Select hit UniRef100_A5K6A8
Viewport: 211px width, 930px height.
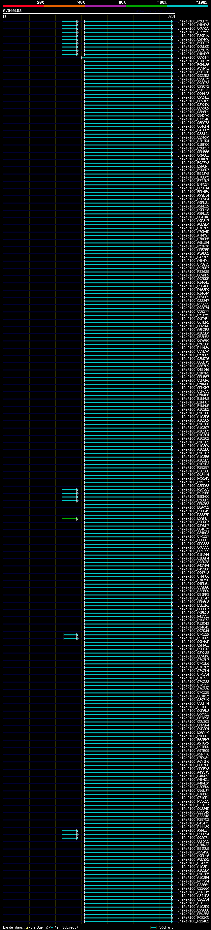pyautogui.click(x=193, y=602)
